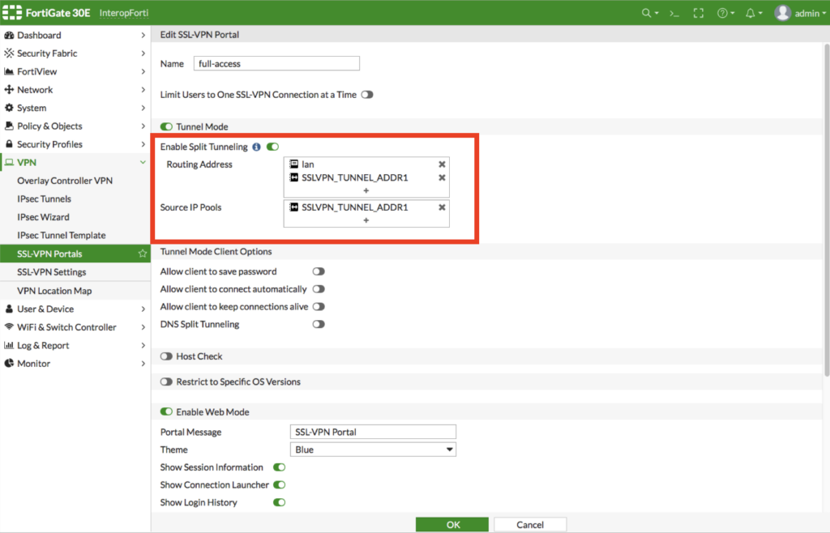
Task: Remove lan from Routing Address
Action: point(442,164)
